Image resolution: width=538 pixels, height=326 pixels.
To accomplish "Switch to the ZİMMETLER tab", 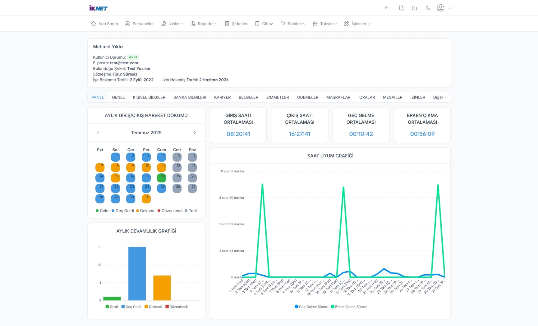I will (x=277, y=97).
